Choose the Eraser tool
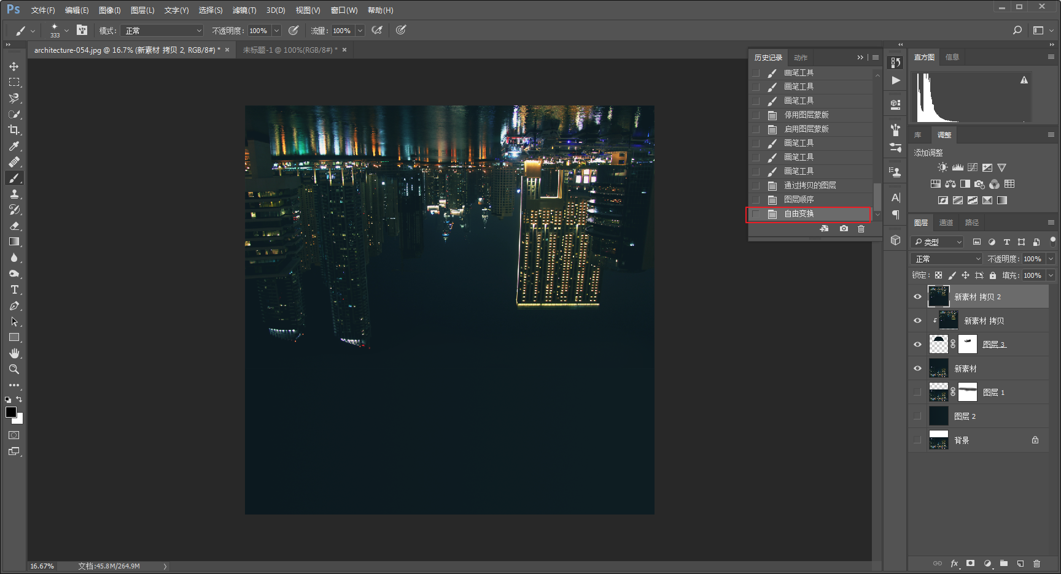 [14, 226]
